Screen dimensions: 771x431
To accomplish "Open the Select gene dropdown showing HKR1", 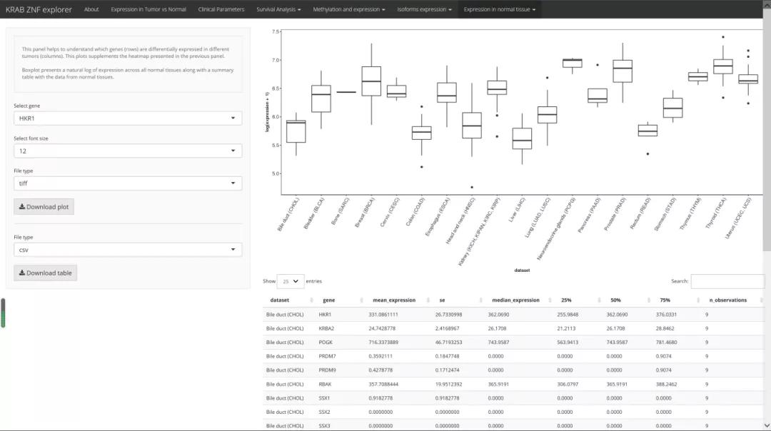I will (x=128, y=118).
